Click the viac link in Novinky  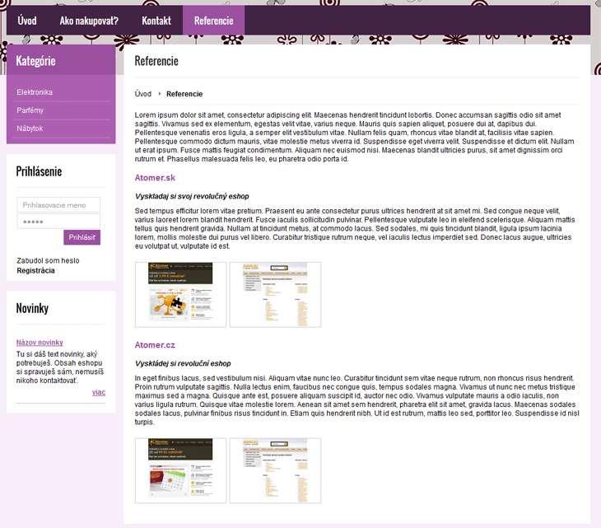tap(99, 392)
